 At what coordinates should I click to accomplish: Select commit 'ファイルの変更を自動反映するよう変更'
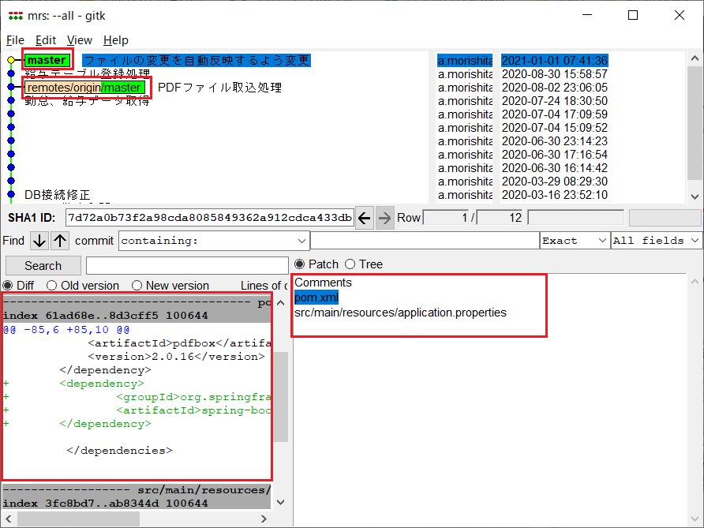pos(197,60)
